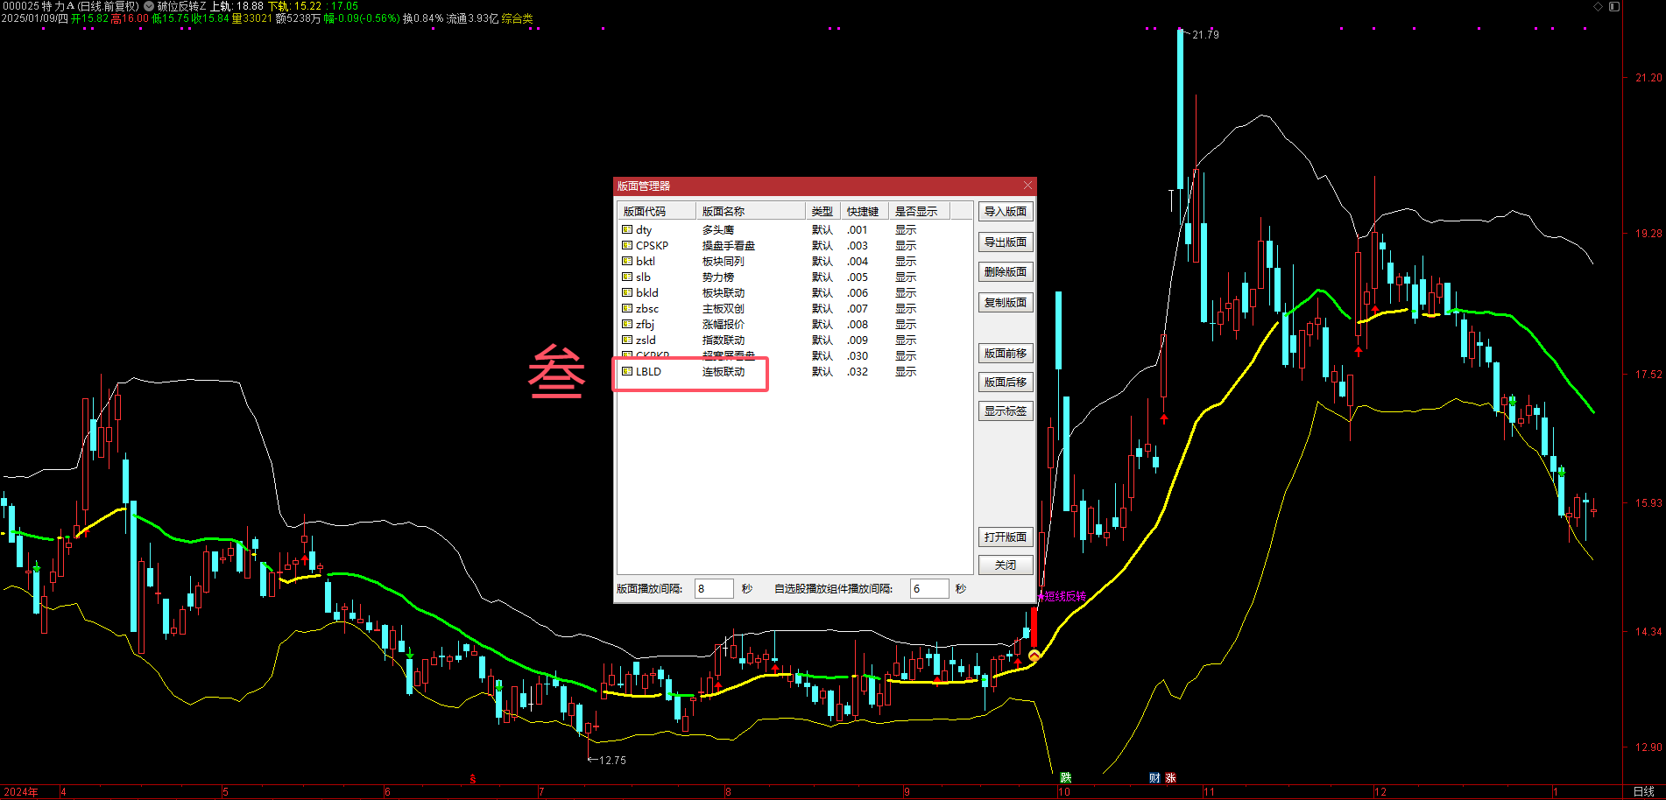This screenshot has width=1666, height=800.
Task: Click the 删除版面 button
Action: (1006, 272)
